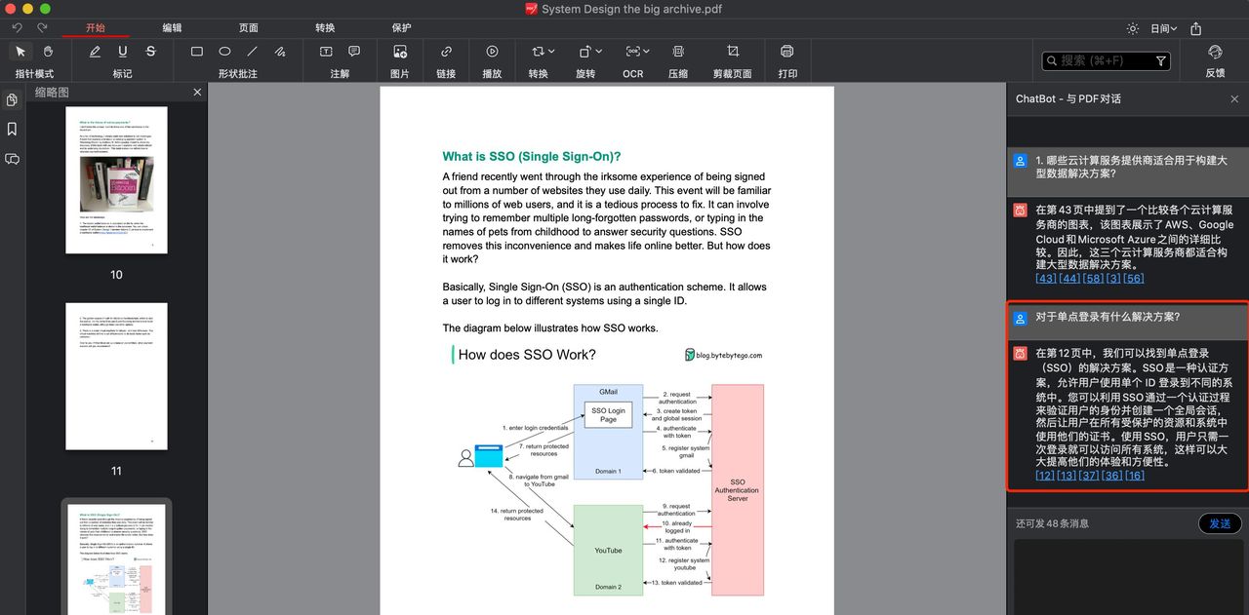The image size is (1249, 615).
Task: Follow the [43] page reference link
Action: click(1045, 278)
